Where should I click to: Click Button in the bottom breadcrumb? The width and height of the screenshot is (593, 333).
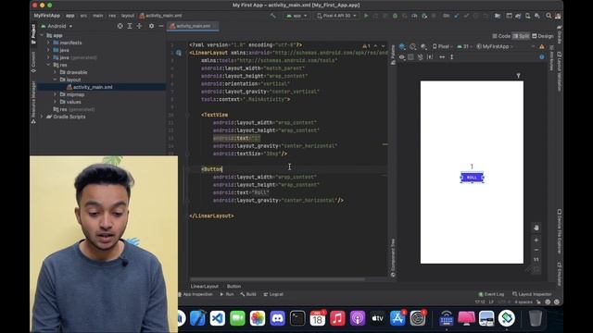pos(233,286)
